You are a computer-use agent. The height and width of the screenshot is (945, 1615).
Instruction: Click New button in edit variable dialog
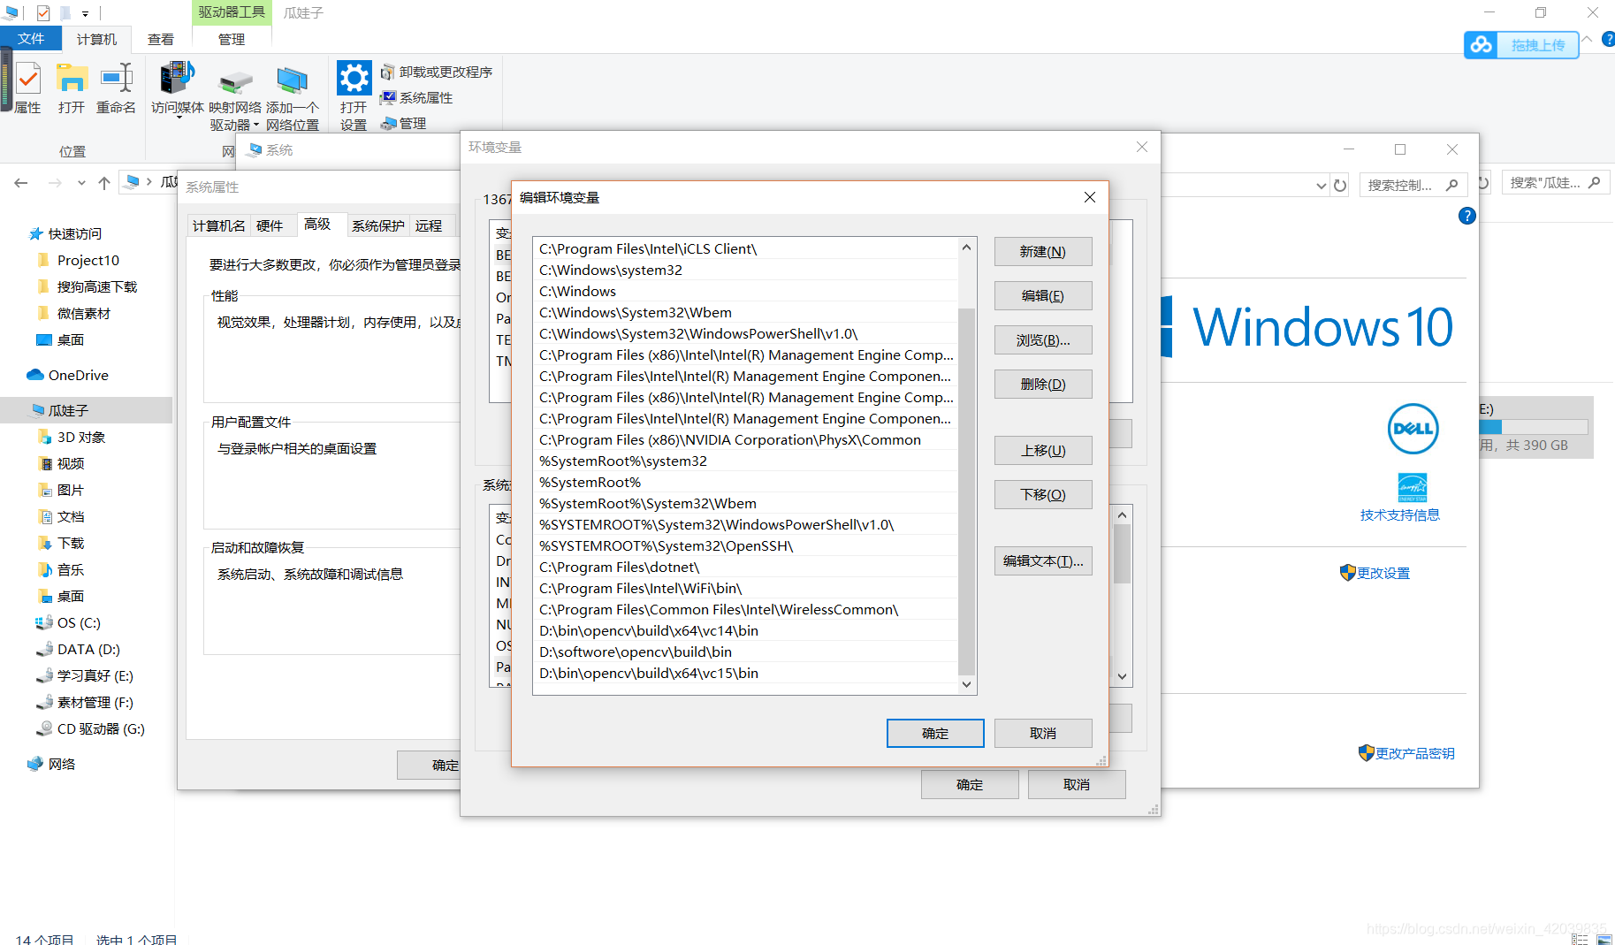coord(1043,252)
